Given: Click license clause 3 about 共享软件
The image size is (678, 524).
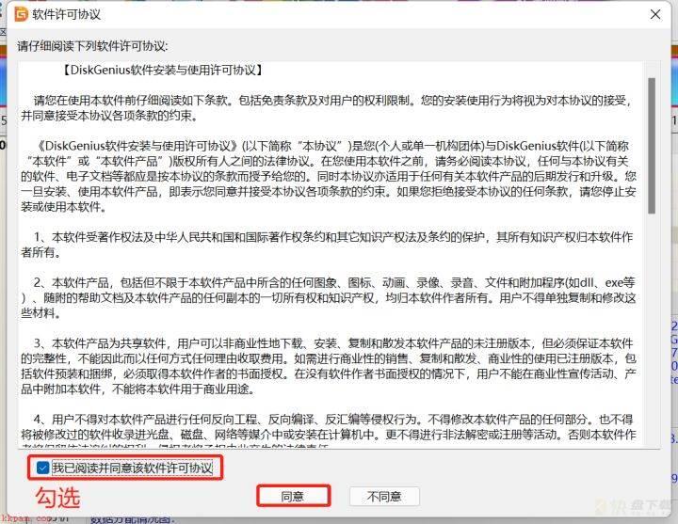Looking at the screenshot, I should [x=329, y=366].
